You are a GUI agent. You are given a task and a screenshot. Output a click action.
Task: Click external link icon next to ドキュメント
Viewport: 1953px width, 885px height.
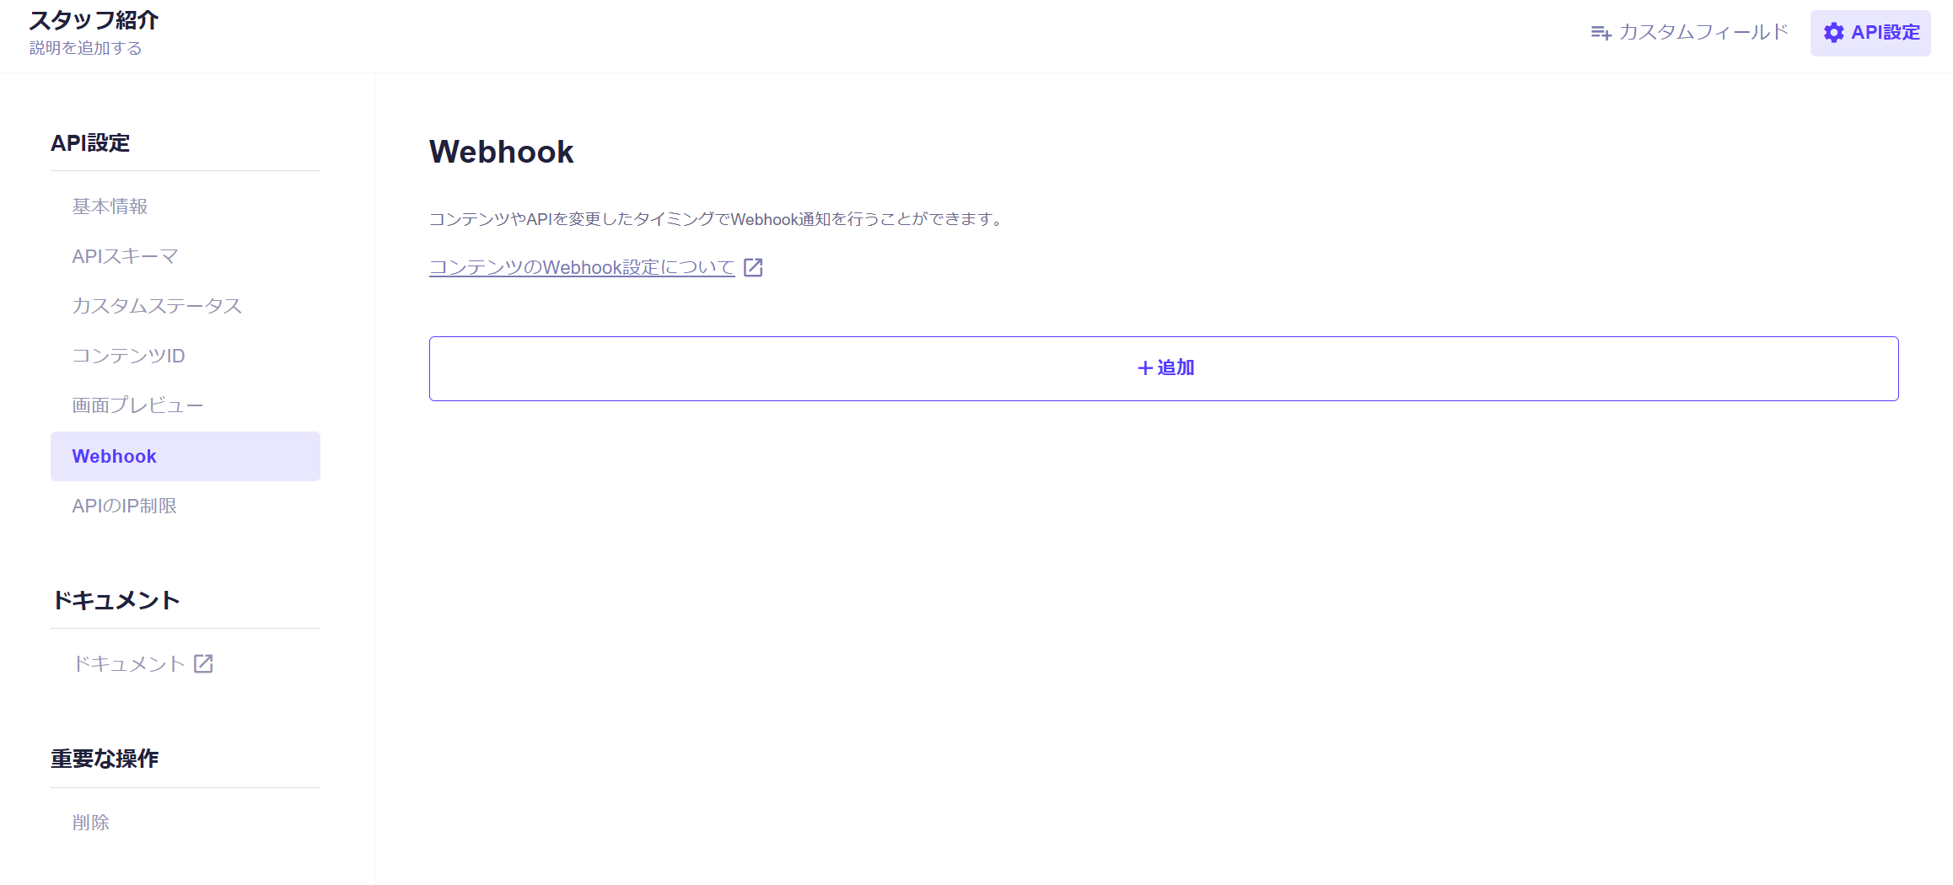tap(203, 663)
